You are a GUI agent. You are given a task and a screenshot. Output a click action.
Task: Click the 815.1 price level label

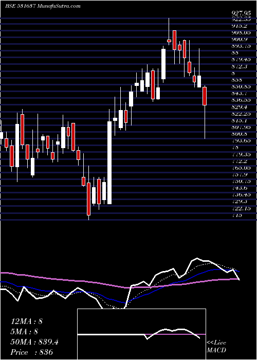(x=241, y=120)
